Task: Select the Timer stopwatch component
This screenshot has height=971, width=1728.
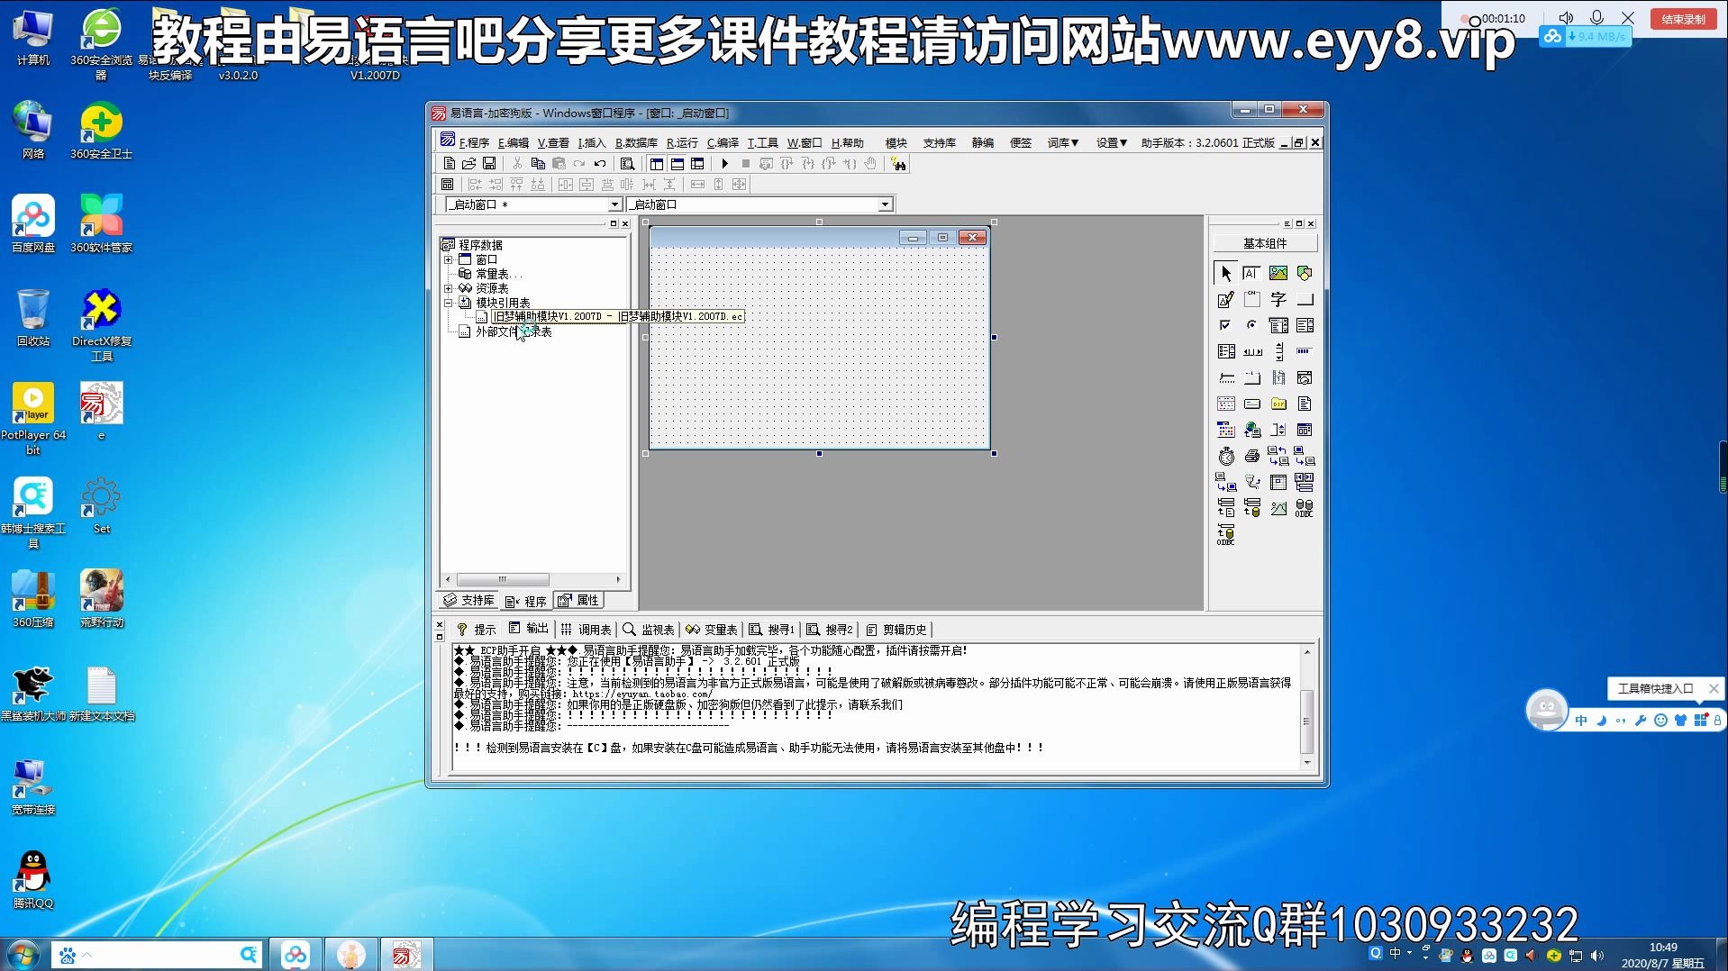Action: pyautogui.click(x=1225, y=456)
